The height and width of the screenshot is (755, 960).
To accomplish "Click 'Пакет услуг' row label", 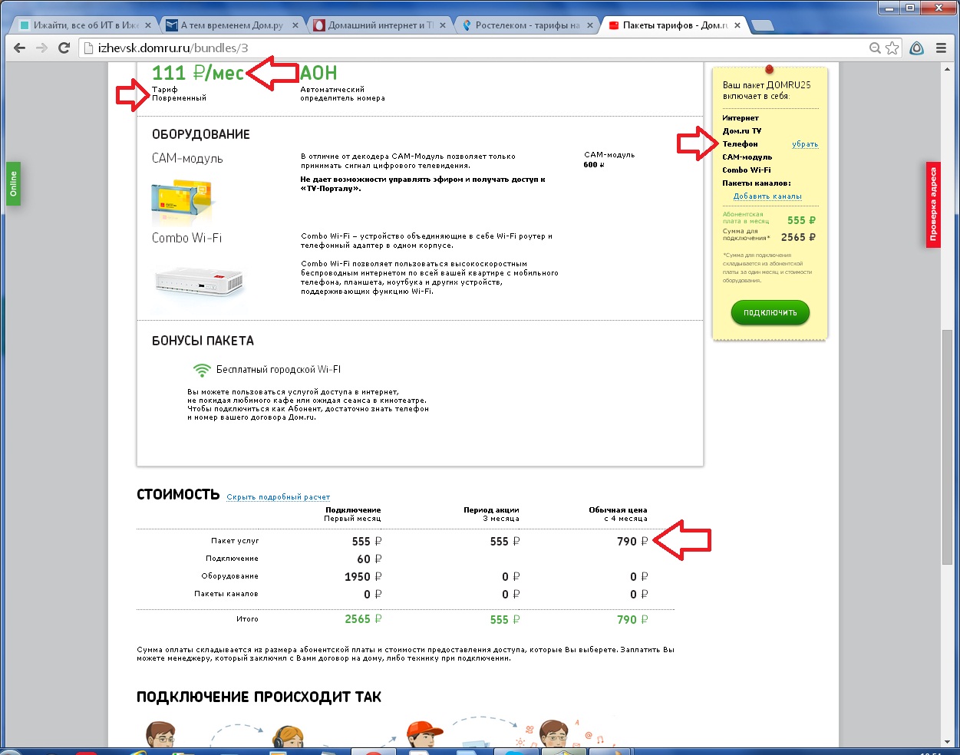I will pyautogui.click(x=235, y=541).
